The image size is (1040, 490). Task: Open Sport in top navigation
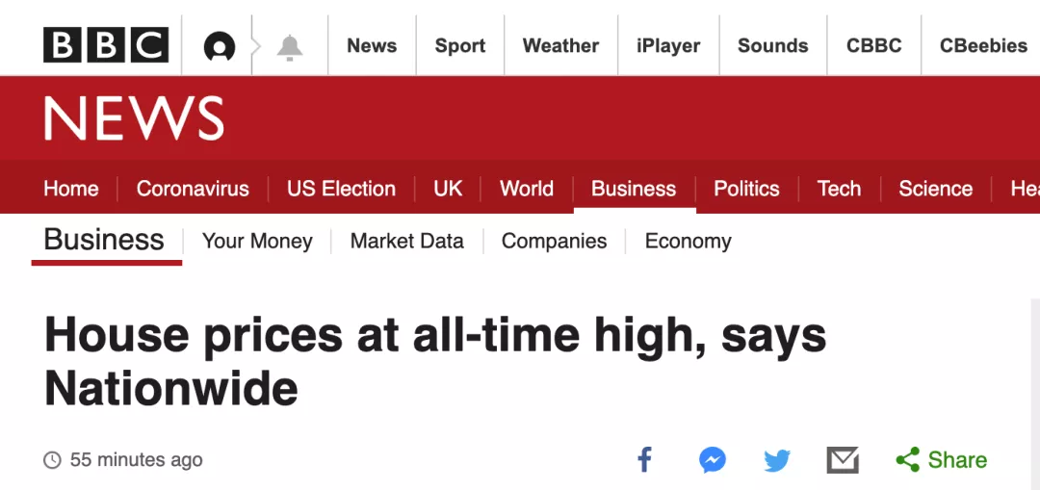click(460, 46)
